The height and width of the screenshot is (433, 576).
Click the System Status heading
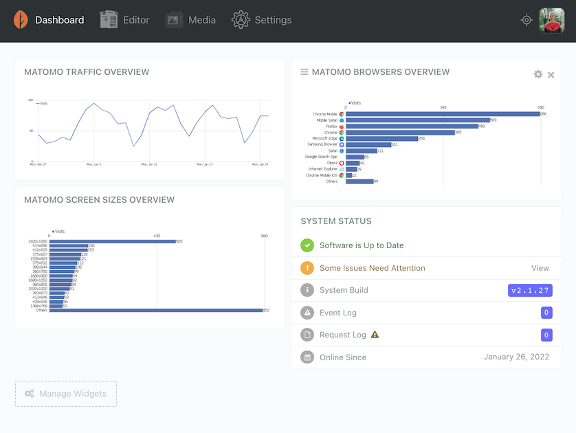pyautogui.click(x=336, y=221)
